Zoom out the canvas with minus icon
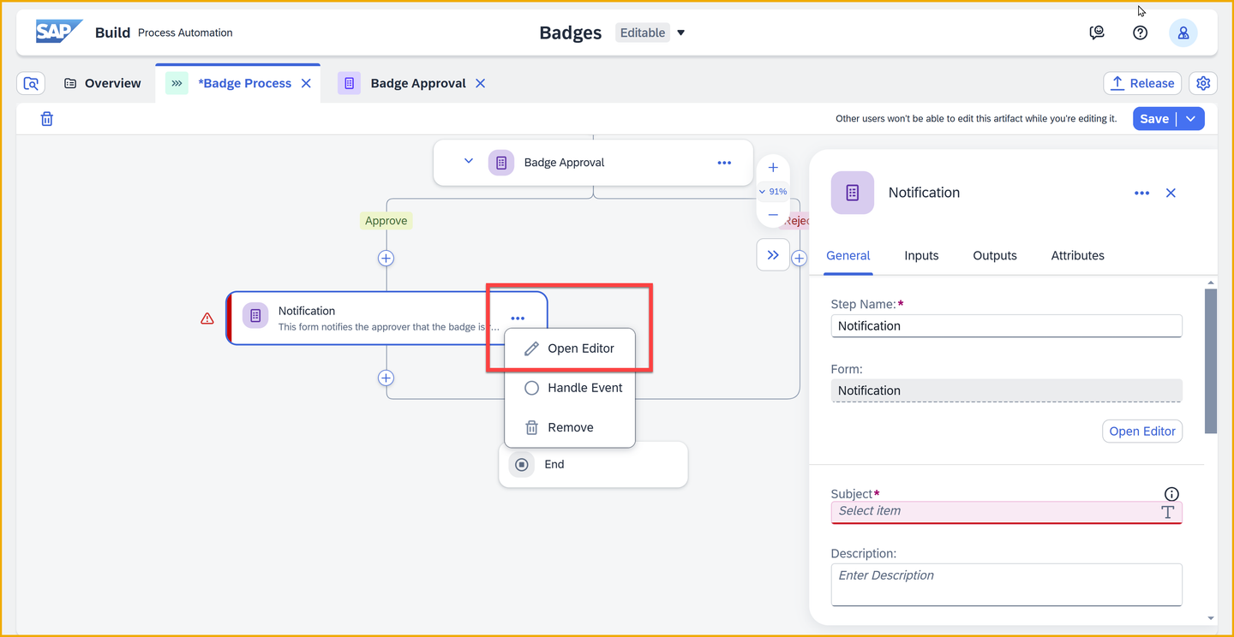 [x=773, y=214]
